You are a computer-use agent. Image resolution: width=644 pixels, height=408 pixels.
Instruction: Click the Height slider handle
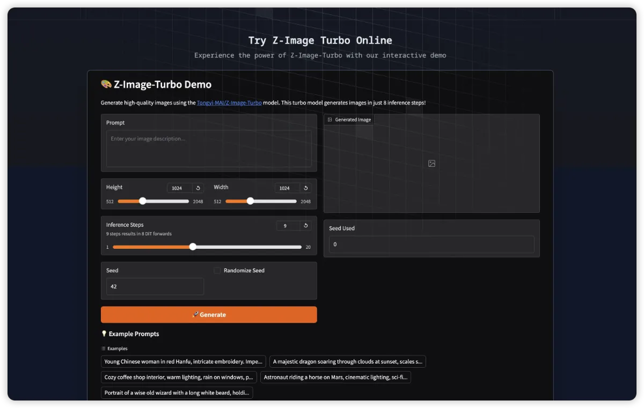click(143, 201)
